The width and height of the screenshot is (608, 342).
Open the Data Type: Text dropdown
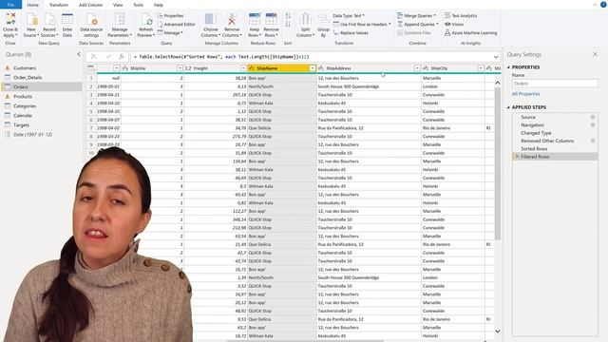pos(349,15)
